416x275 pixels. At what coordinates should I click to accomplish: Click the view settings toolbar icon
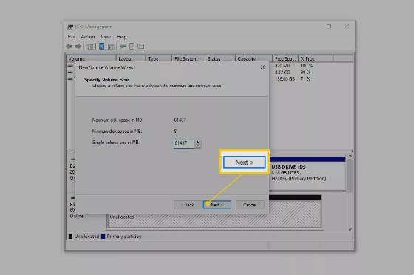(x=141, y=47)
